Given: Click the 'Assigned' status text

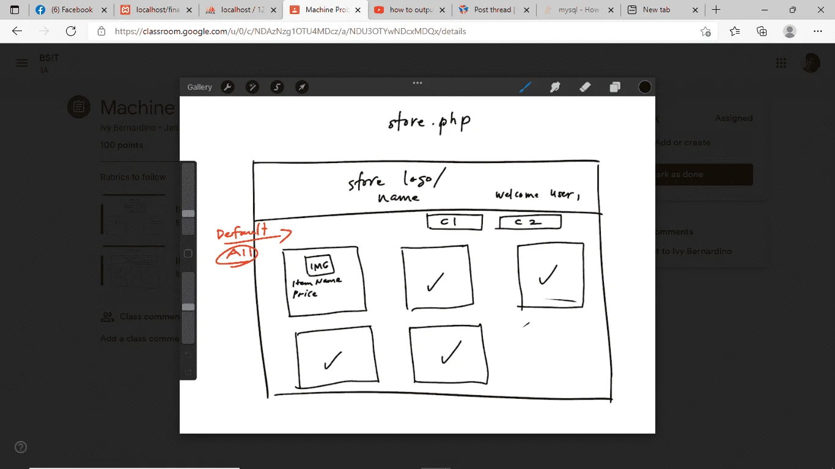Looking at the screenshot, I should click(x=734, y=118).
